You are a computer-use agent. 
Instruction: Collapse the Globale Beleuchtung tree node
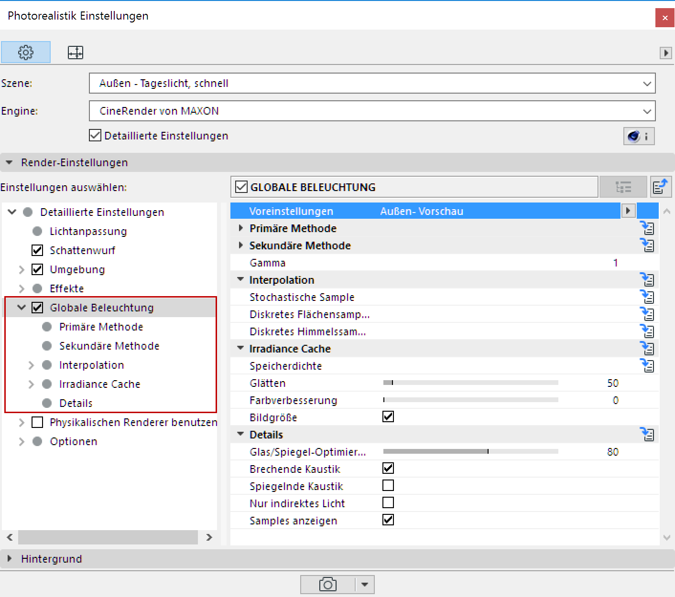(x=22, y=308)
